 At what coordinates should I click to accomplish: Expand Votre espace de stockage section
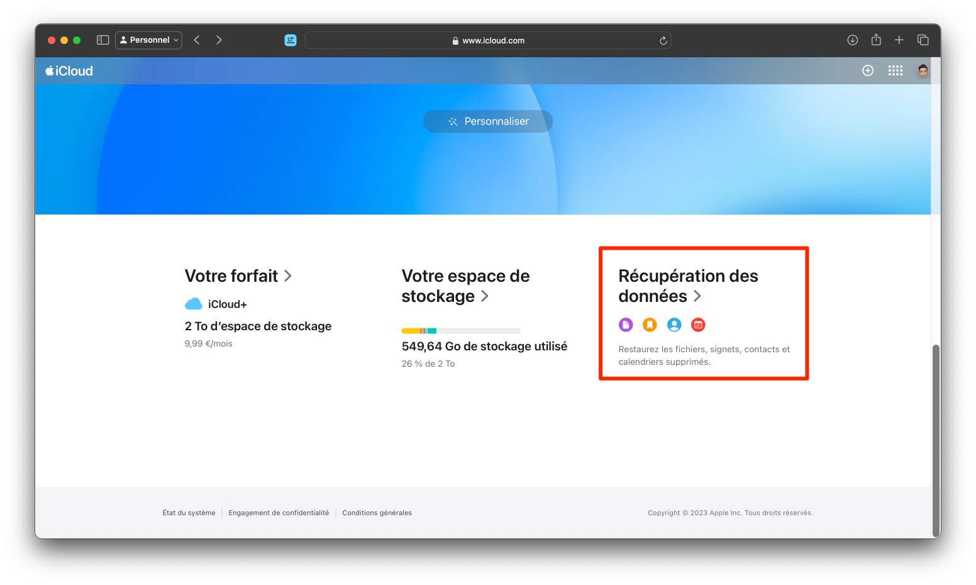(x=465, y=286)
